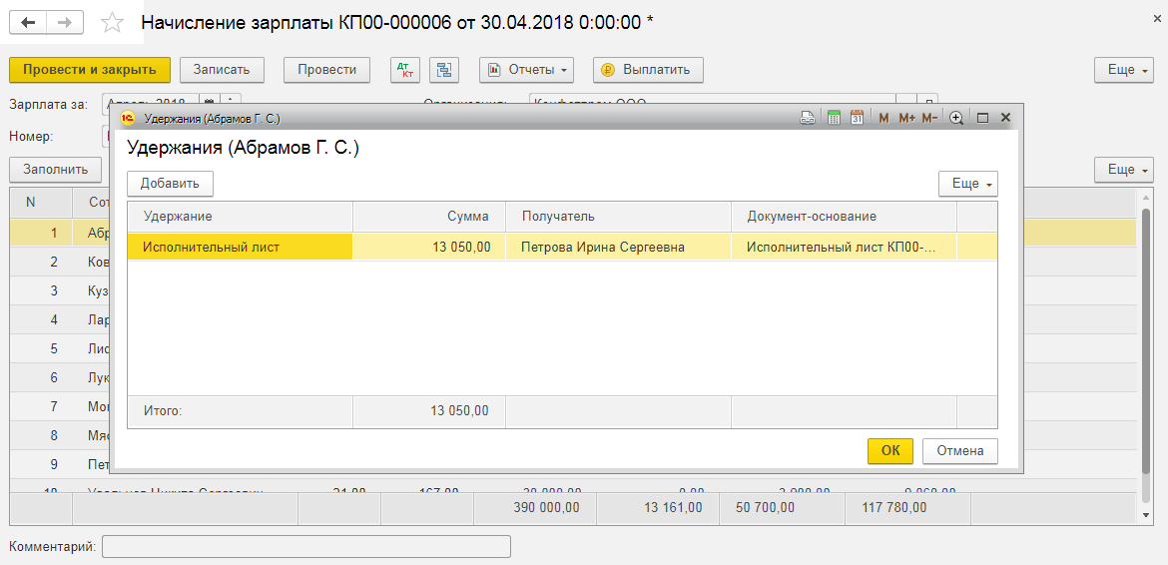
Task: Click the N column header in employees table
Action: [x=41, y=202]
